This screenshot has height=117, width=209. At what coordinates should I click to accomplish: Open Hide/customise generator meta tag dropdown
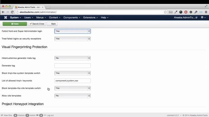pyautogui.click(x=72, y=58)
